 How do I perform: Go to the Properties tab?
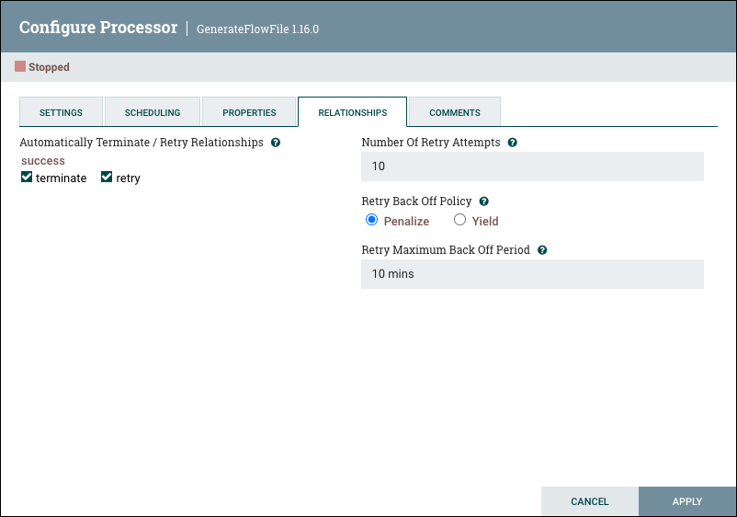tap(249, 112)
